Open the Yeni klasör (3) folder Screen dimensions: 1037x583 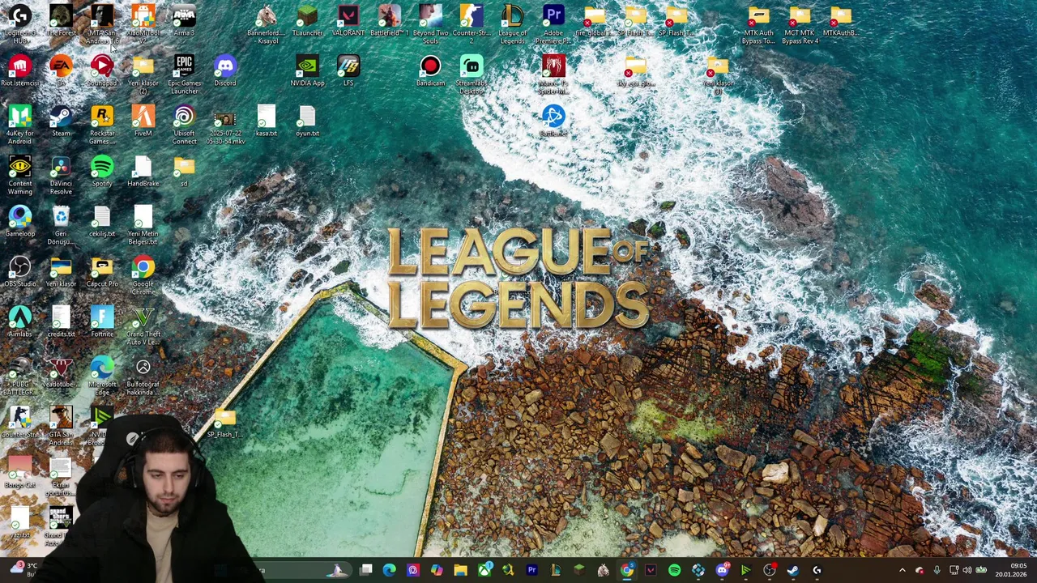pyautogui.click(x=718, y=74)
